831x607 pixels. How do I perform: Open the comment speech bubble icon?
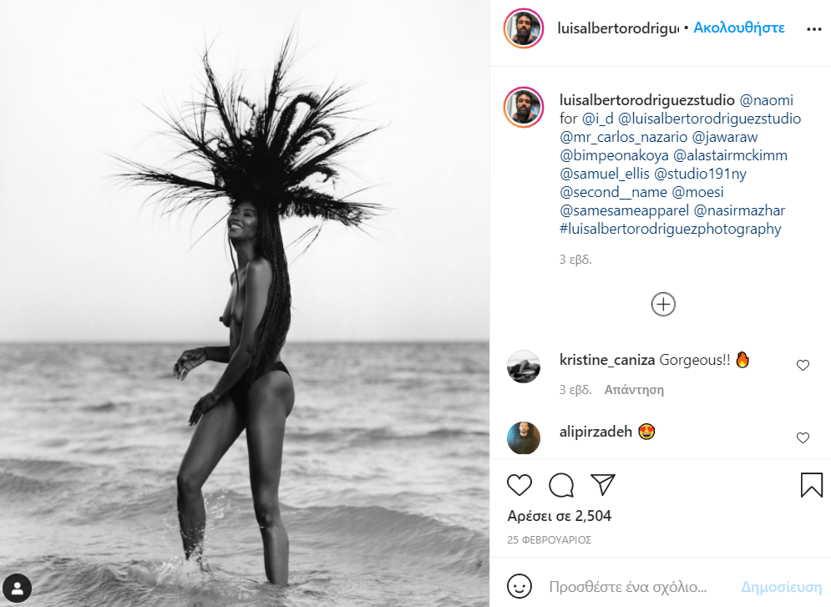click(561, 484)
